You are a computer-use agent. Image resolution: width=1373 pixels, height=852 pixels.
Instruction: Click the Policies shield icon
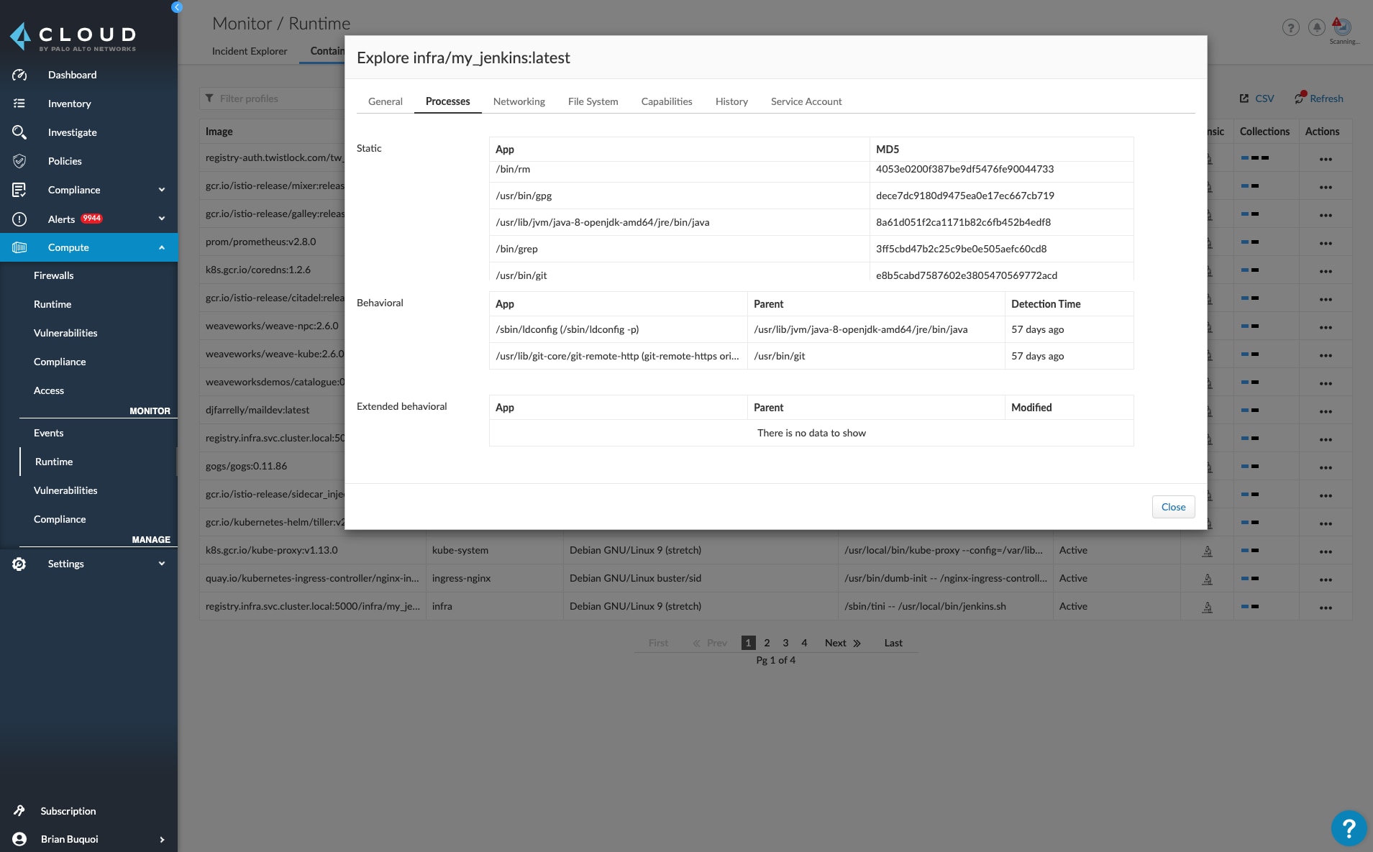point(19,161)
